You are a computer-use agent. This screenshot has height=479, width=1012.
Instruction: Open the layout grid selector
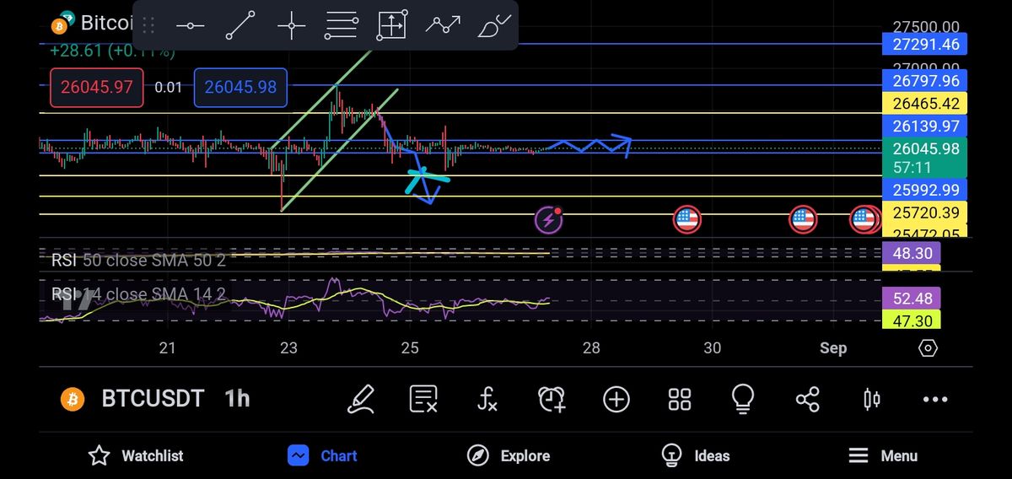(x=680, y=399)
